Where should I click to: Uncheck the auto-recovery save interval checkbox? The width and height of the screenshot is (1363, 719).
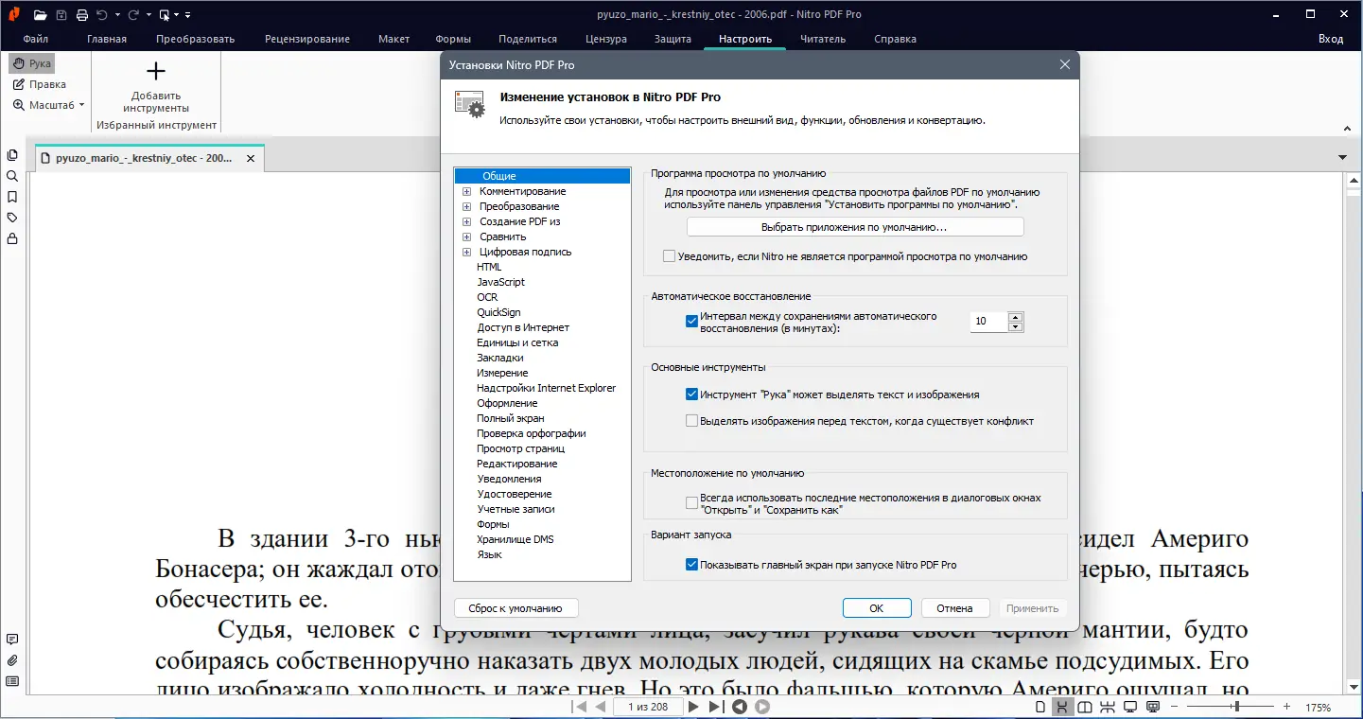[692, 321]
